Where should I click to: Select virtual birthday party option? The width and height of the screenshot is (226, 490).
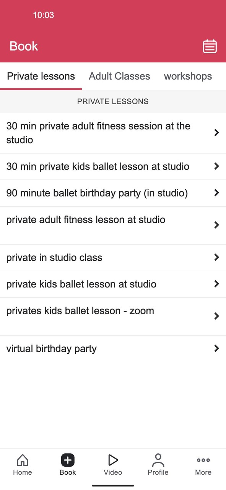[113, 348]
